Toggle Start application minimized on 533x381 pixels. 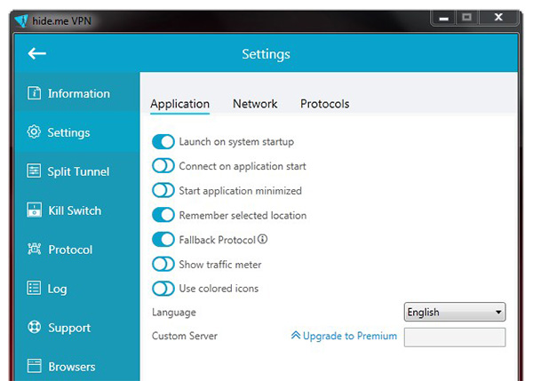[163, 191]
